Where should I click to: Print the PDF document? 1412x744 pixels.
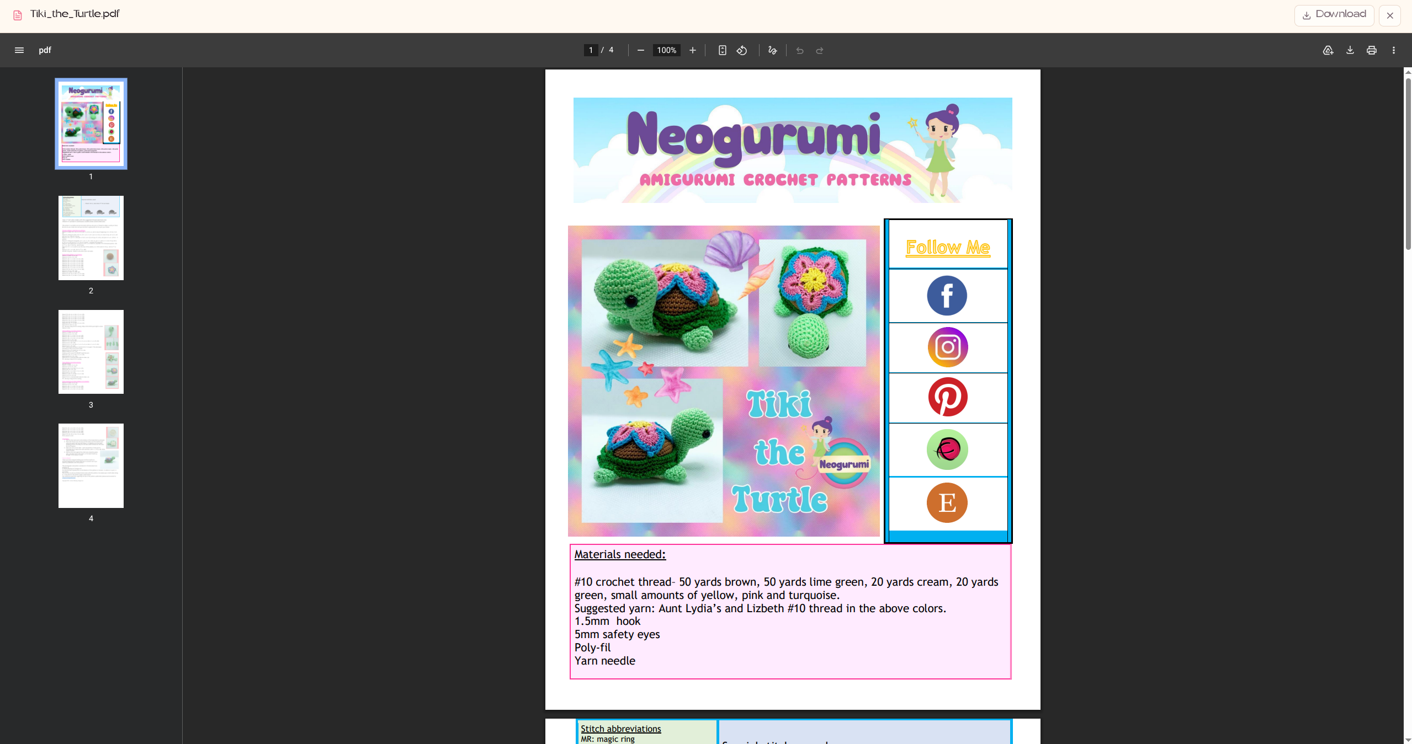1372,50
